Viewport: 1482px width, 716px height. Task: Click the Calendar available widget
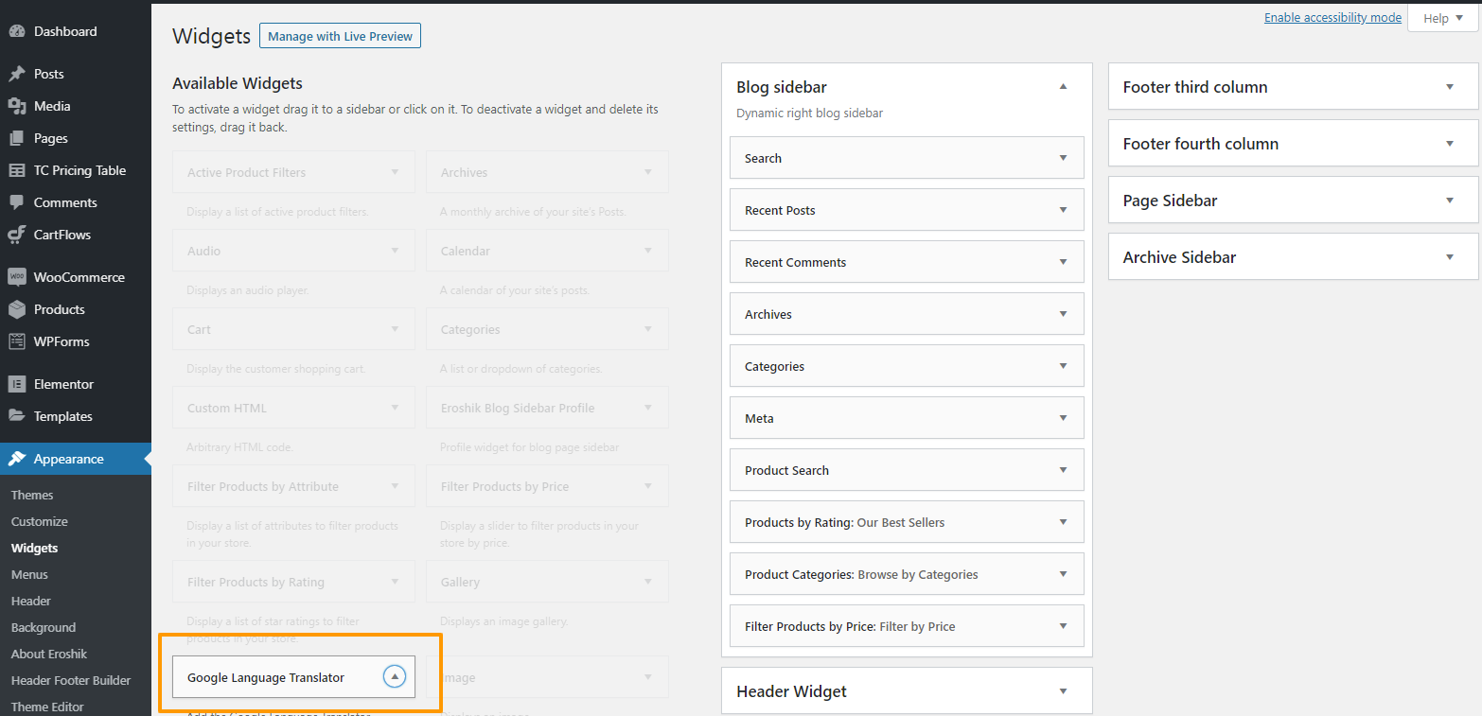(547, 251)
